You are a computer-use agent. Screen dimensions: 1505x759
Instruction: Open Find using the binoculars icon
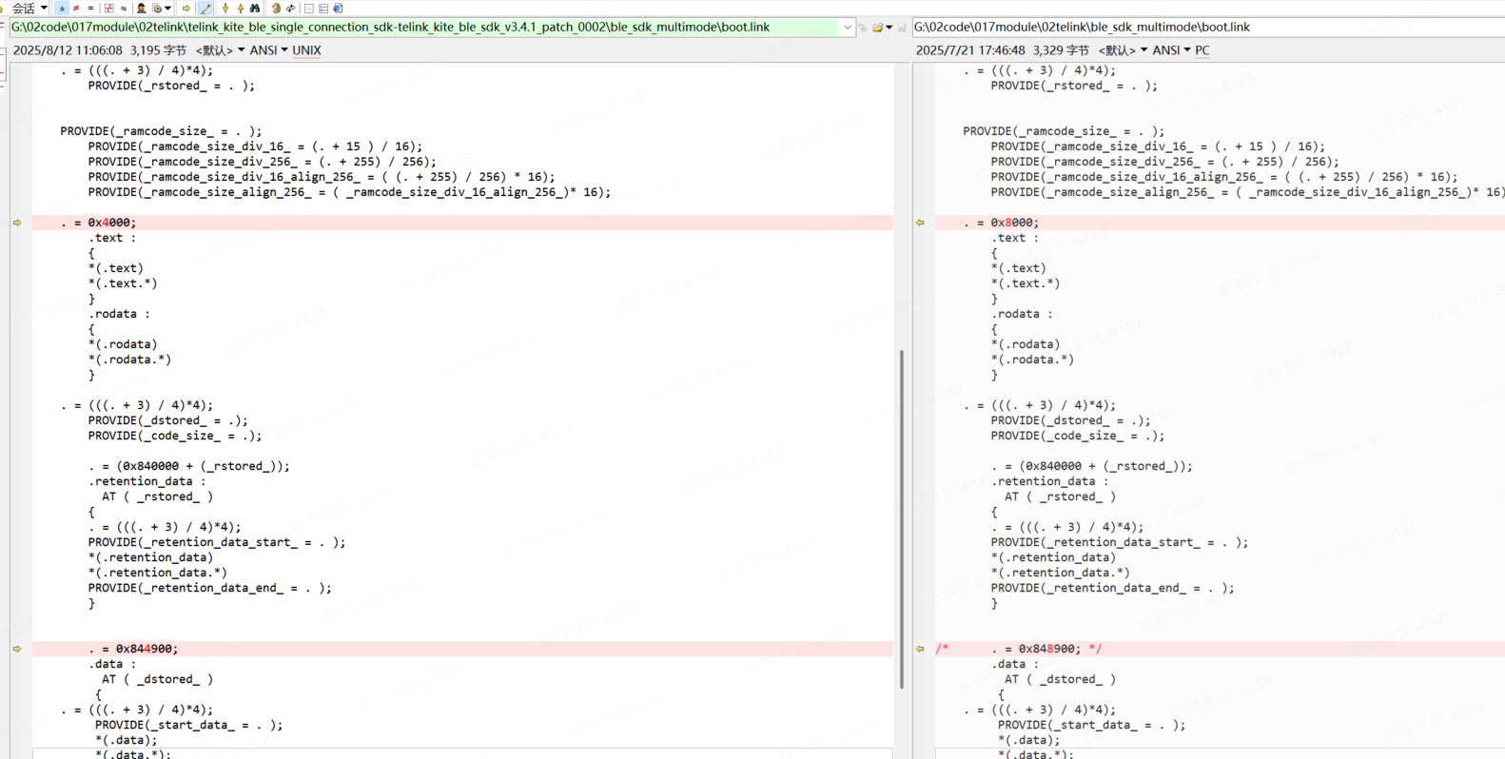(255, 8)
